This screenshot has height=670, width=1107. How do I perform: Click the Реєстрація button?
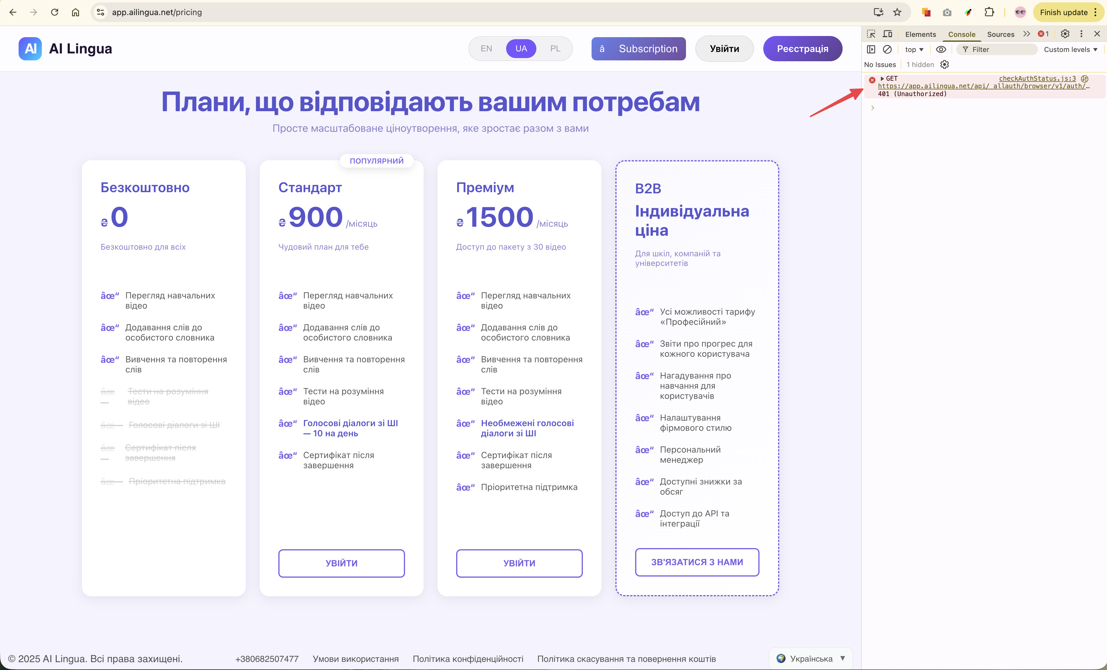tap(803, 48)
